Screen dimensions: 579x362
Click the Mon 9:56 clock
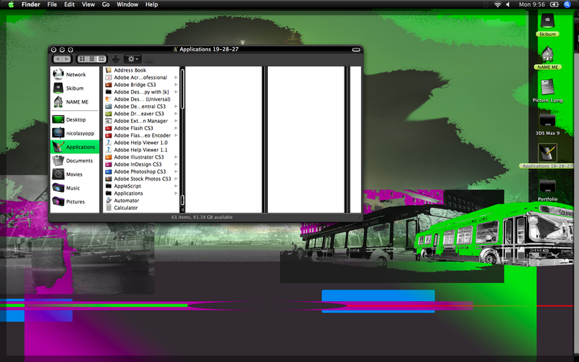[x=532, y=4]
